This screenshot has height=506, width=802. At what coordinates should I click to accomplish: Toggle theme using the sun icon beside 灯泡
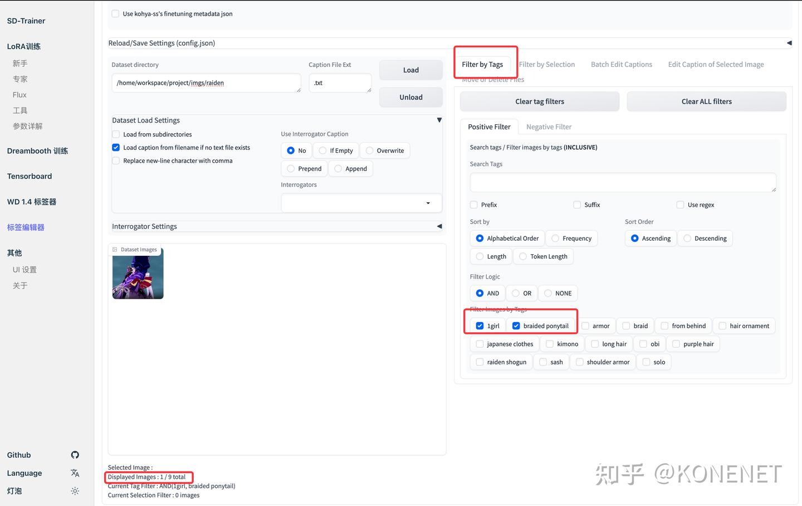point(75,491)
